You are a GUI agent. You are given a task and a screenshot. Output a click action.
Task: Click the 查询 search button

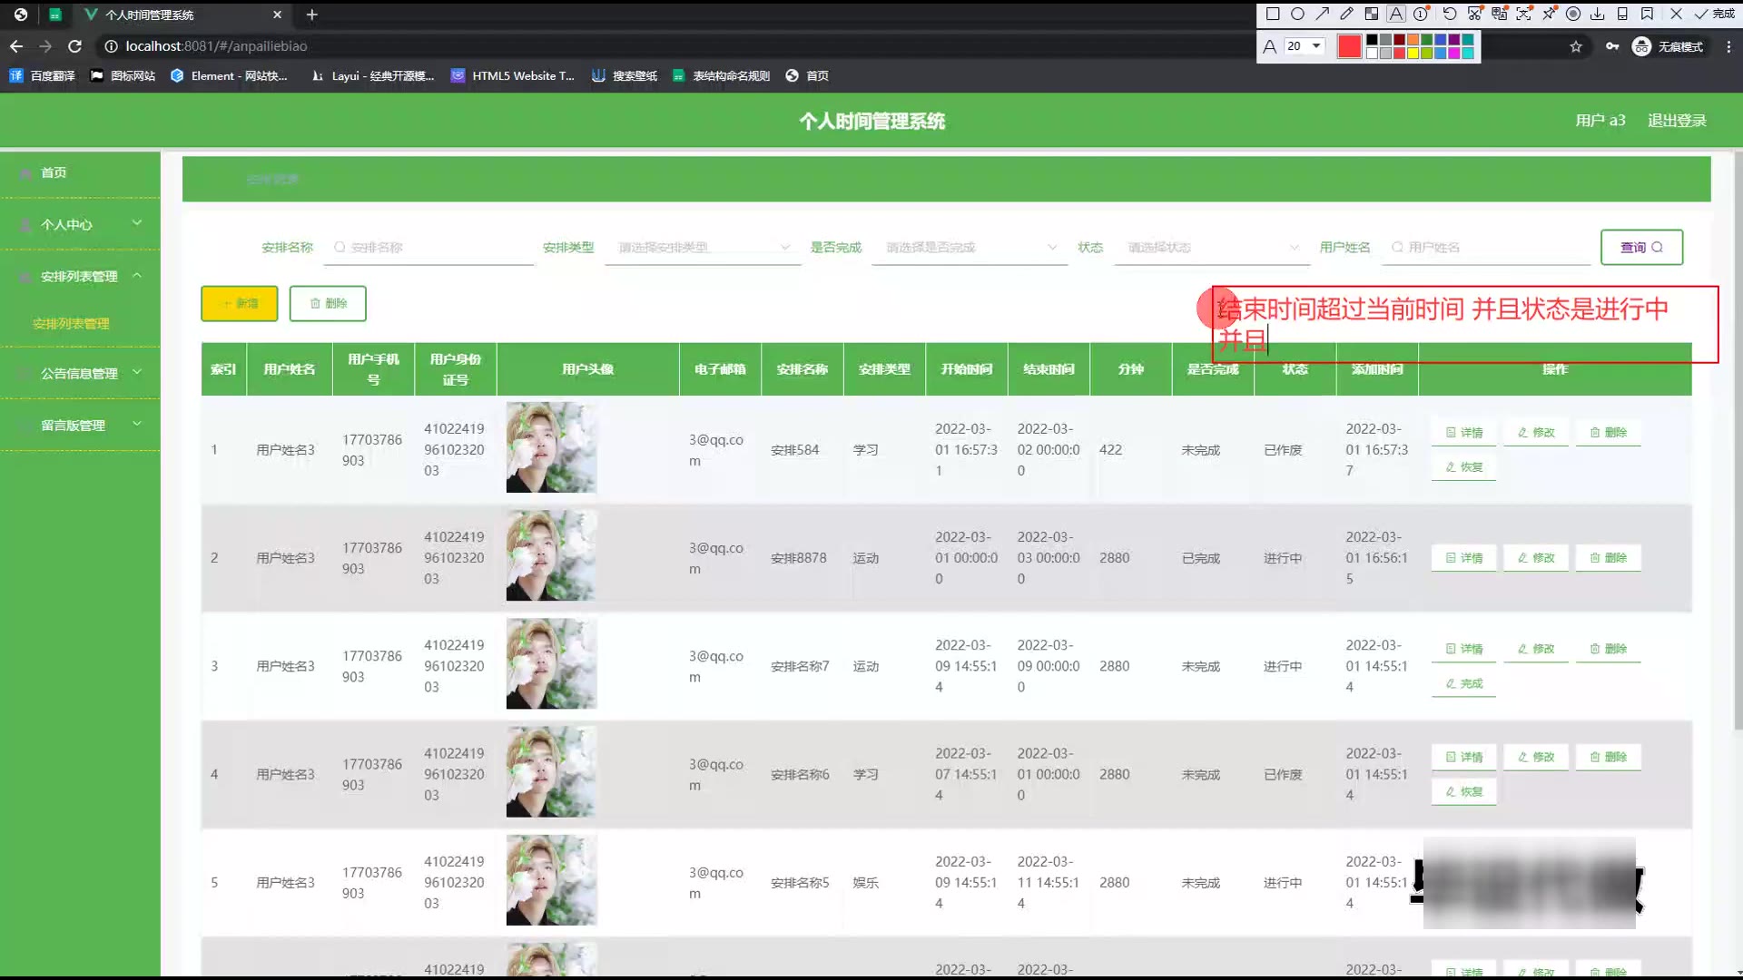click(1641, 247)
